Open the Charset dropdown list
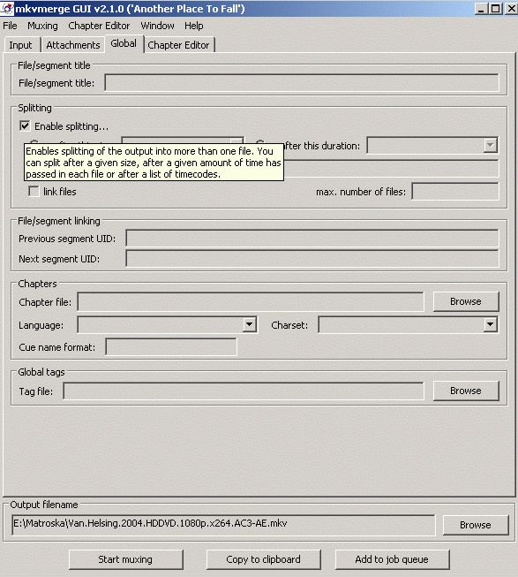The image size is (518, 577). 491,324
